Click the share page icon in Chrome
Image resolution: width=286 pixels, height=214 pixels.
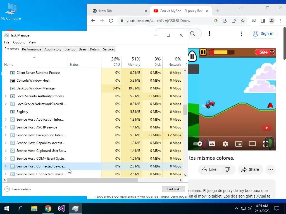tap(234, 21)
